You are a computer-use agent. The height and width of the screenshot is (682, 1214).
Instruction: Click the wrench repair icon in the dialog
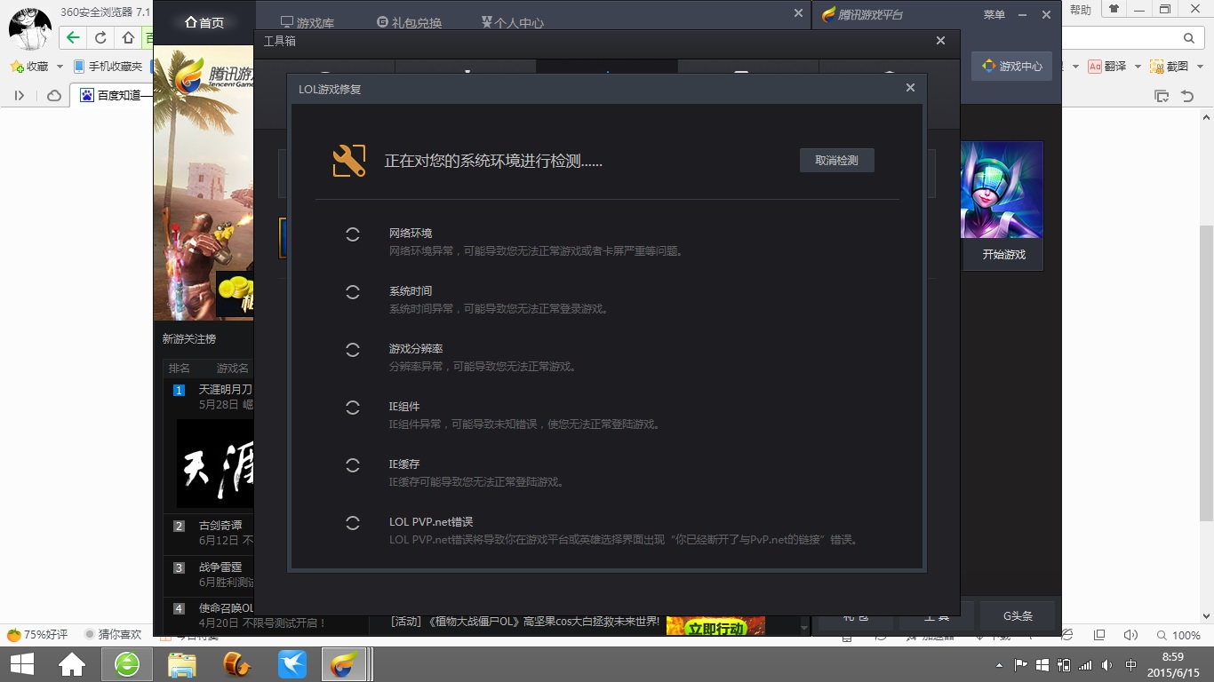point(349,161)
